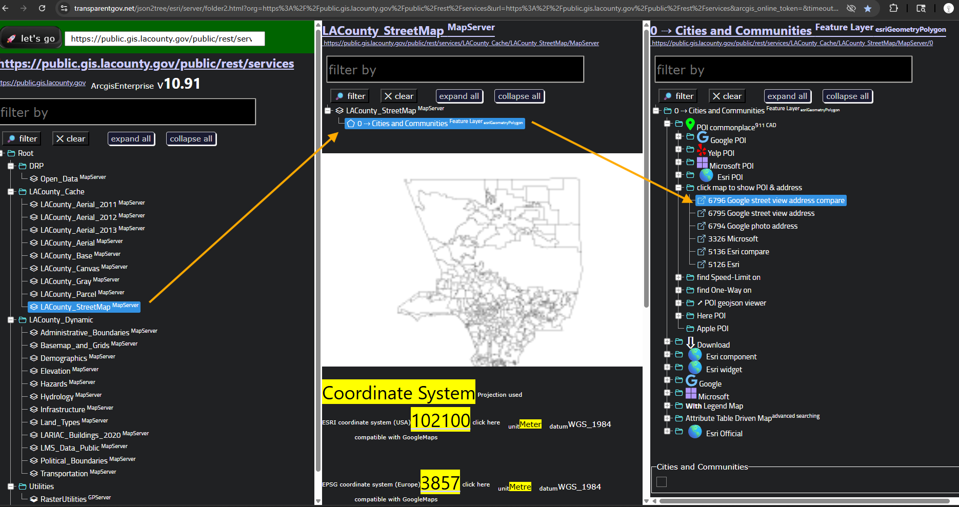Tick the Cities and Communities checkbox

[x=662, y=482]
